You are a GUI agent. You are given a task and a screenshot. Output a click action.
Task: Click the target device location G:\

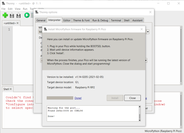(77, 82)
